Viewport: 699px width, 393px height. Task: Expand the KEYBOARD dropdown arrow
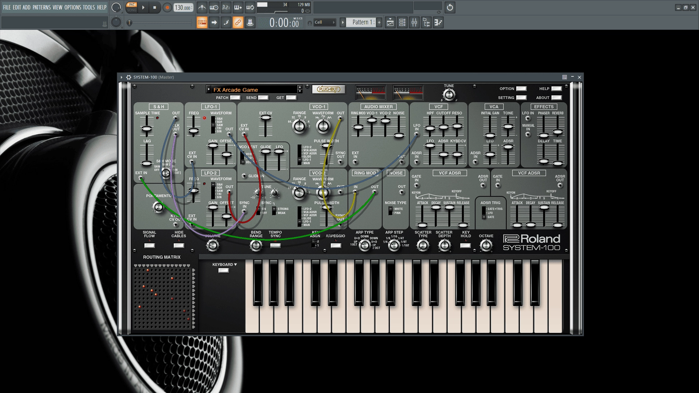point(236,265)
